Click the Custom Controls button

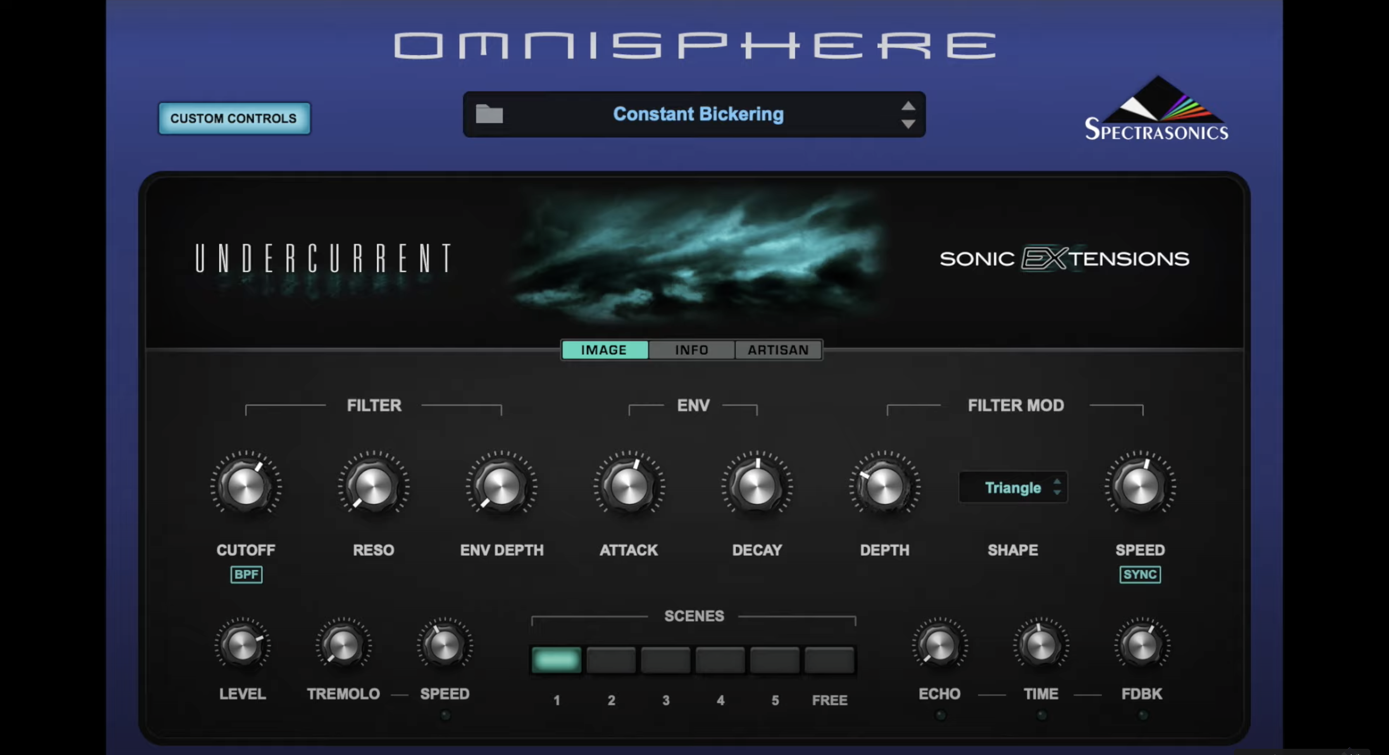click(234, 119)
